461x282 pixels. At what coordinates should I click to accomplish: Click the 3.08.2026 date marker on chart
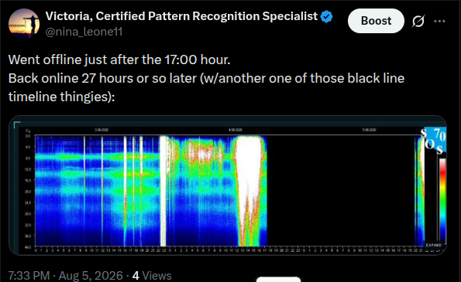[x=101, y=130]
